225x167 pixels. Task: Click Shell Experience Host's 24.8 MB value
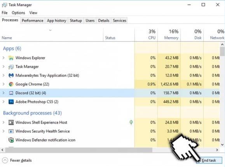pyautogui.click(x=172, y=122)
